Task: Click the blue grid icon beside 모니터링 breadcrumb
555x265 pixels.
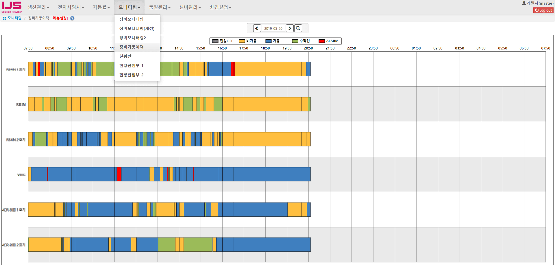Action: (4, 18)
